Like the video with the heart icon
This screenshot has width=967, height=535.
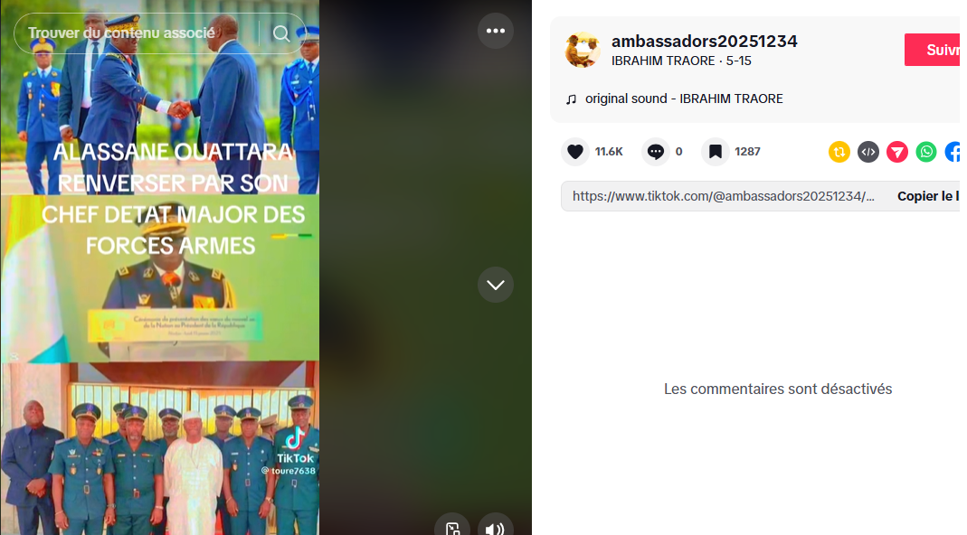coord(574,152)
